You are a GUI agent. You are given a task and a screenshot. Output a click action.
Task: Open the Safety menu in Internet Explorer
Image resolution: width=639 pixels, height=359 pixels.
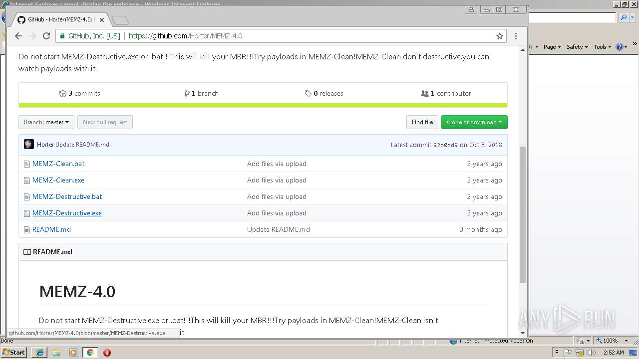pos(577,47)
